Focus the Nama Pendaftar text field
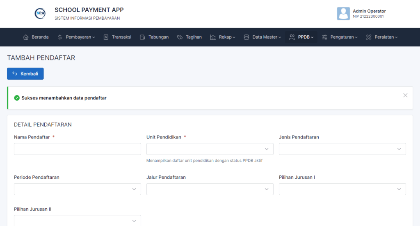The image size is (420, 226). tap(77, 149)
